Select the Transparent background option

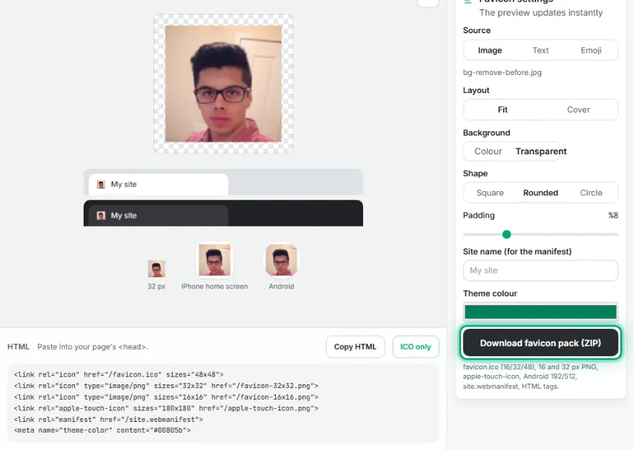tap(541, 151)
